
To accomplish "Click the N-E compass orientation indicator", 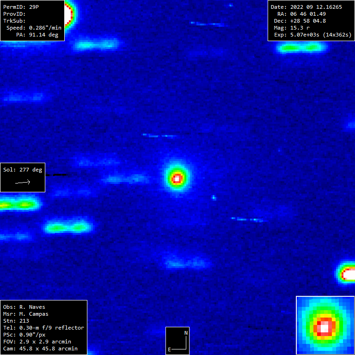I will tap(177, 341).
